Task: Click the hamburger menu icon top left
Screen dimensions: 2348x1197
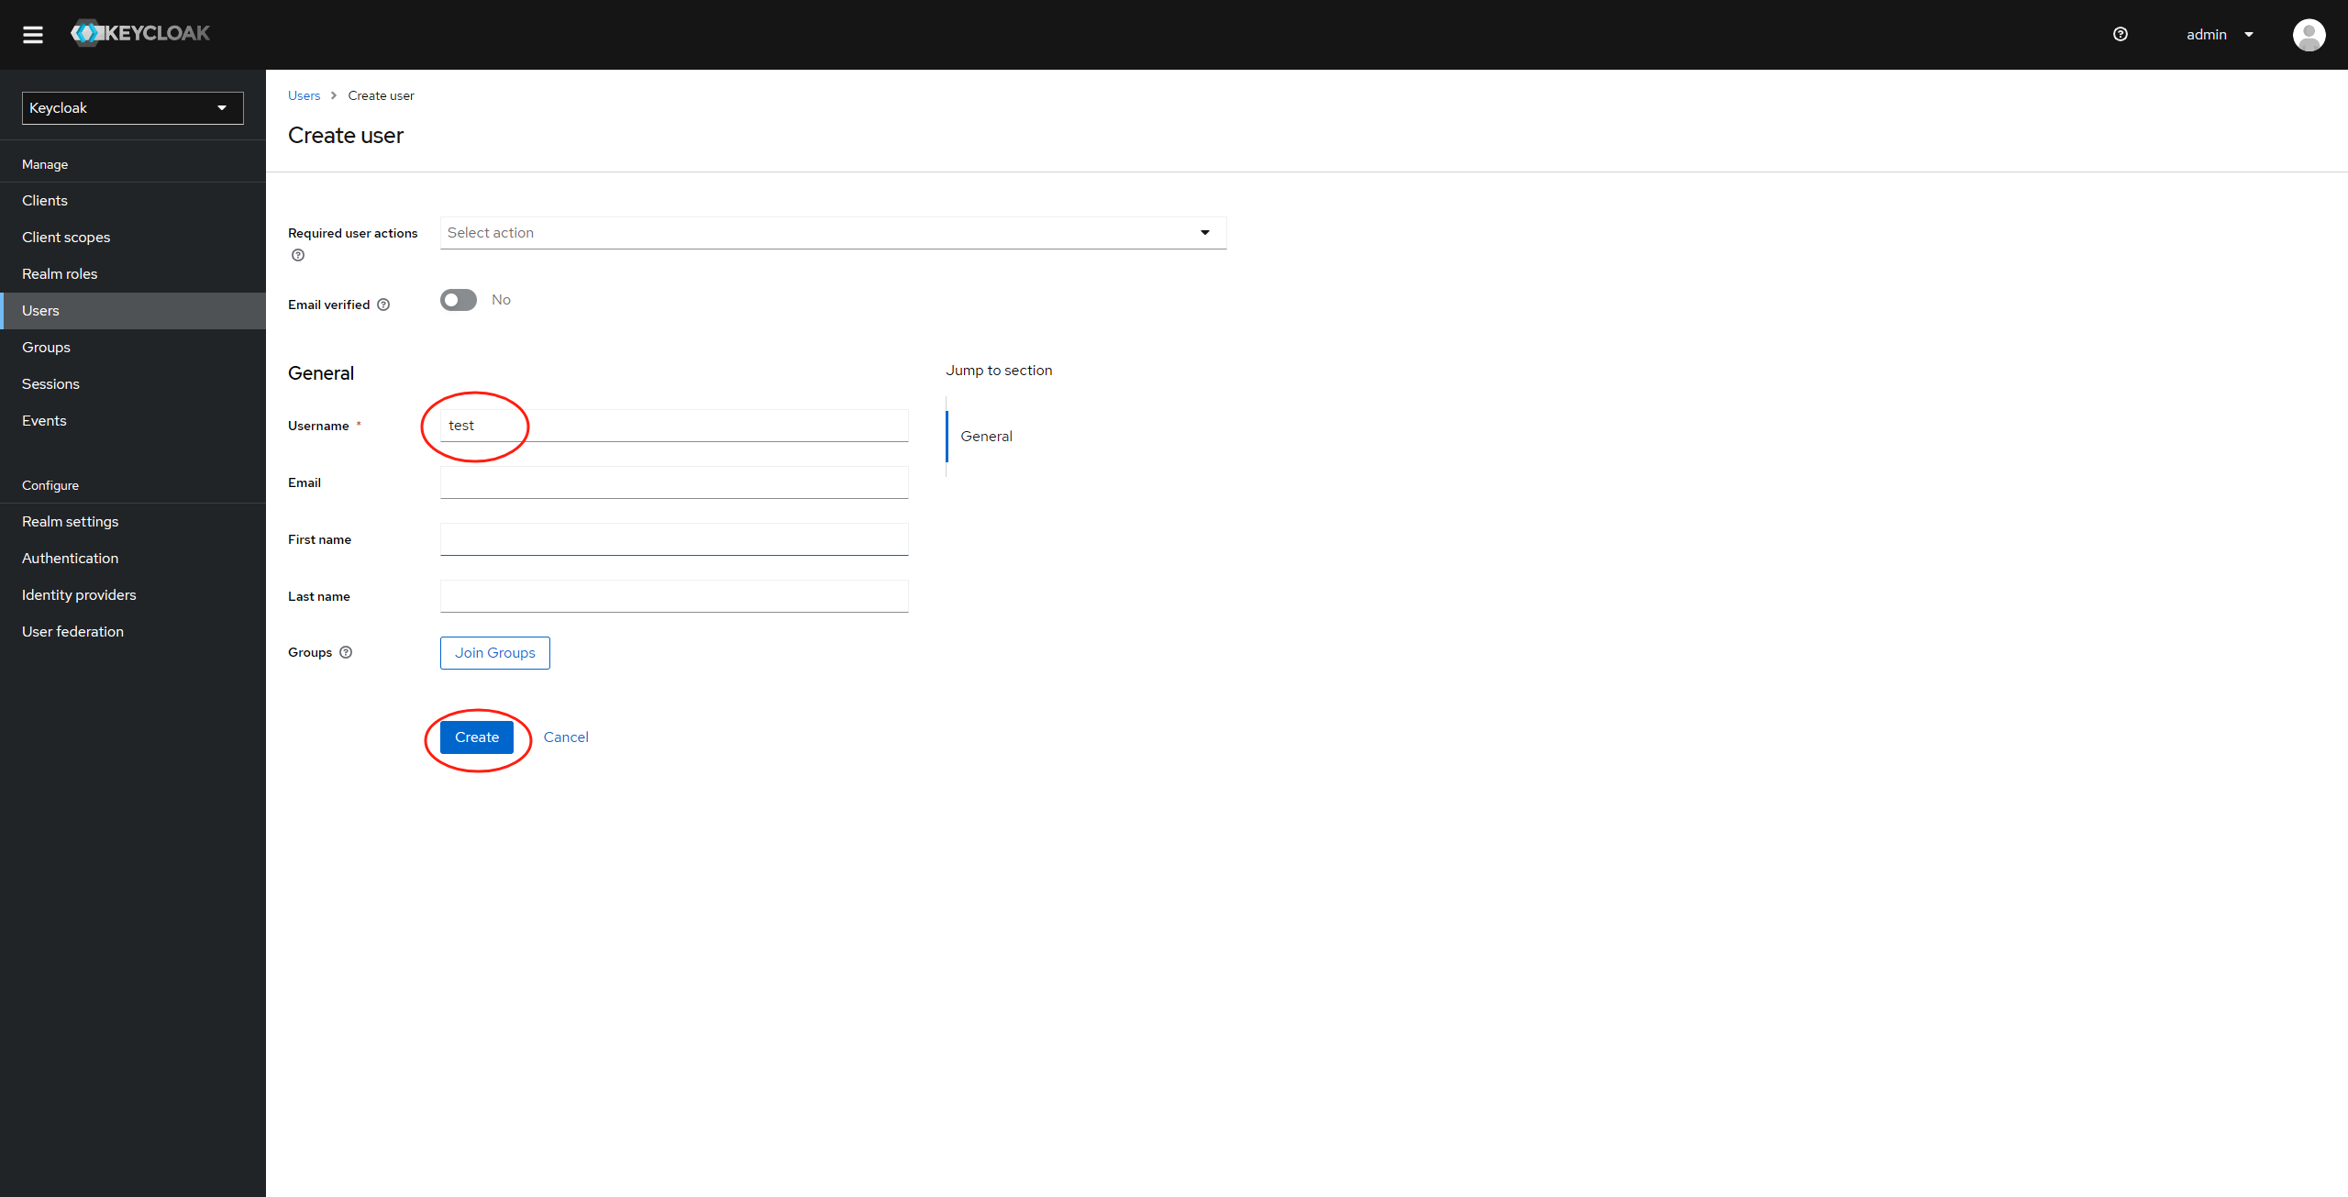Action: pos(34,34)
